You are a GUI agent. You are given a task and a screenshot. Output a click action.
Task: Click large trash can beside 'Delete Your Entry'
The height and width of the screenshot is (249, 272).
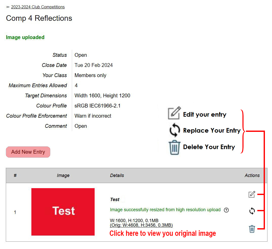(x=174, y=148)
